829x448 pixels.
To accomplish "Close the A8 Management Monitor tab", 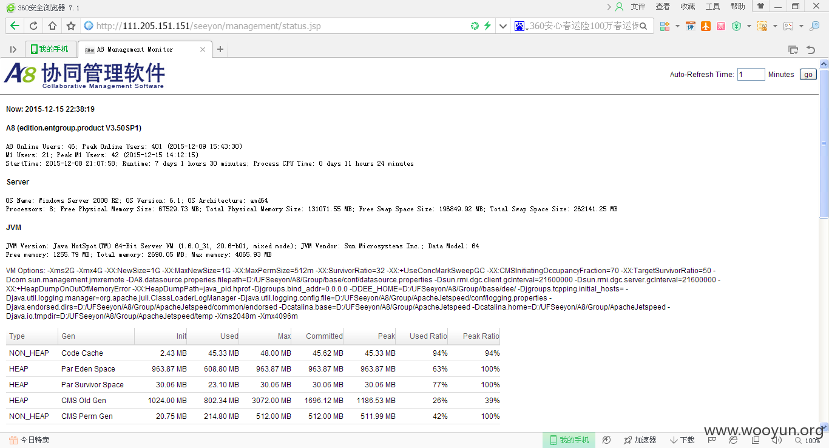I will point(203,50).
